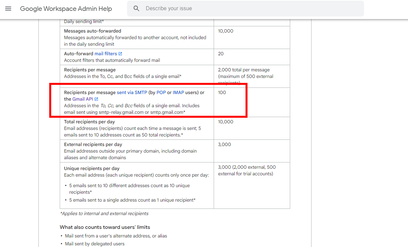
Task: Click 'Account filters that automatically forward mail' text
Action: 112,60
